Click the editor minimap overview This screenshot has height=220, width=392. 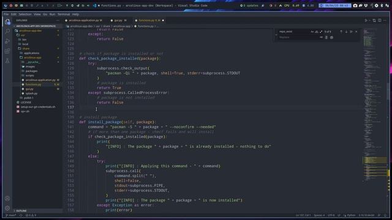(x=374, y=105)
